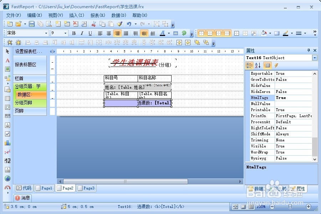Image resolution: width=321 pixels, height=214 pixels.
Task: Toggle italic formatting
Action: 82,33
